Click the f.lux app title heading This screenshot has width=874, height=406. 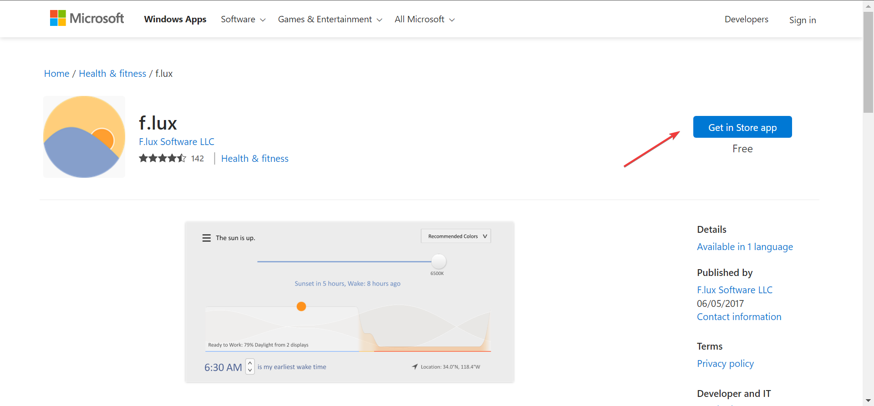(x=158, y=123)
